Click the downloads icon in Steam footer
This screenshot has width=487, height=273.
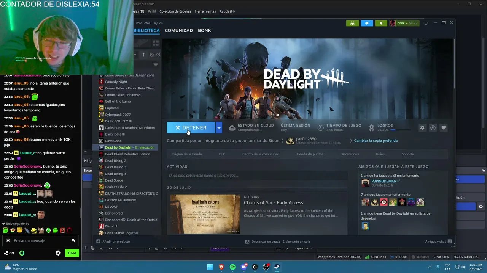click(247, 242)
